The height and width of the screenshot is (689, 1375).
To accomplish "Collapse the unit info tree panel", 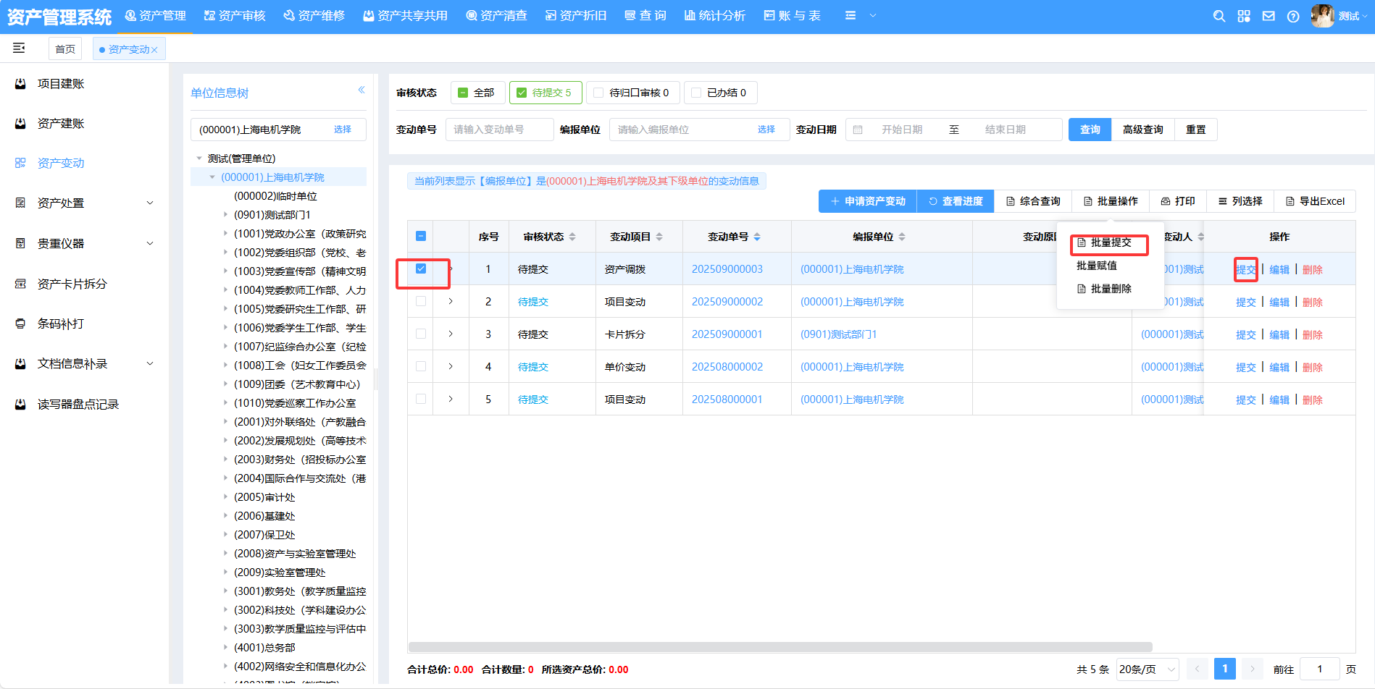I will coord(361,90).
